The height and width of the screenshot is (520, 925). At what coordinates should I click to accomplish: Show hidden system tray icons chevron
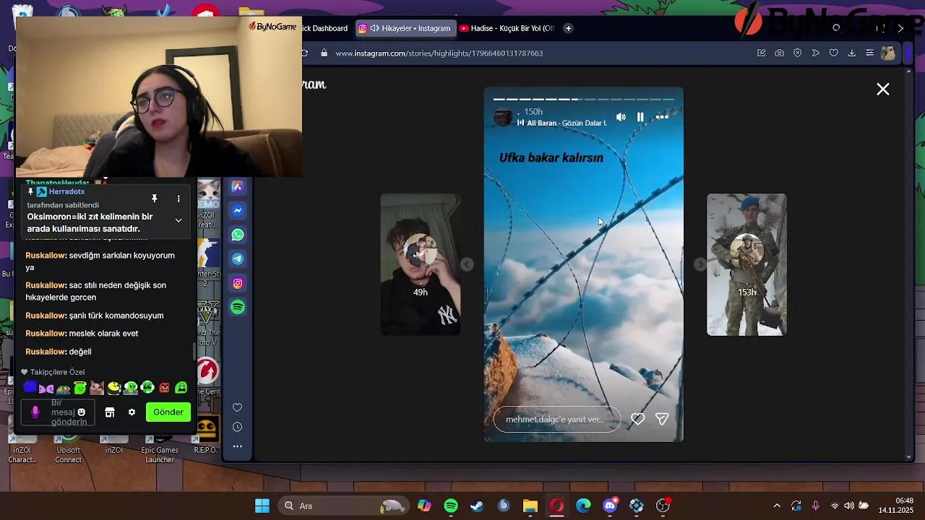[777, 506]
